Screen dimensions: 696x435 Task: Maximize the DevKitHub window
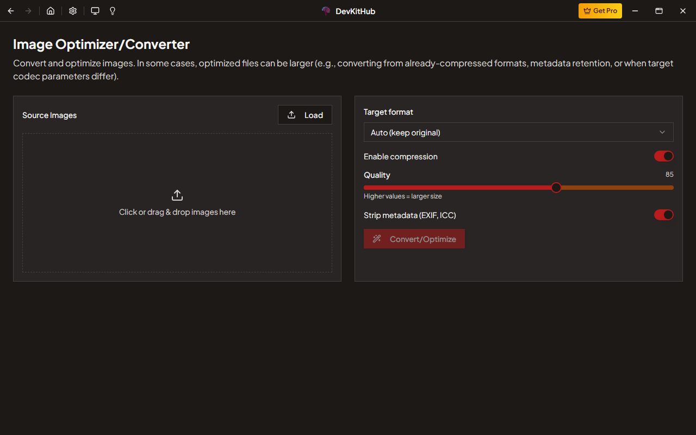(x=659, y=11)
